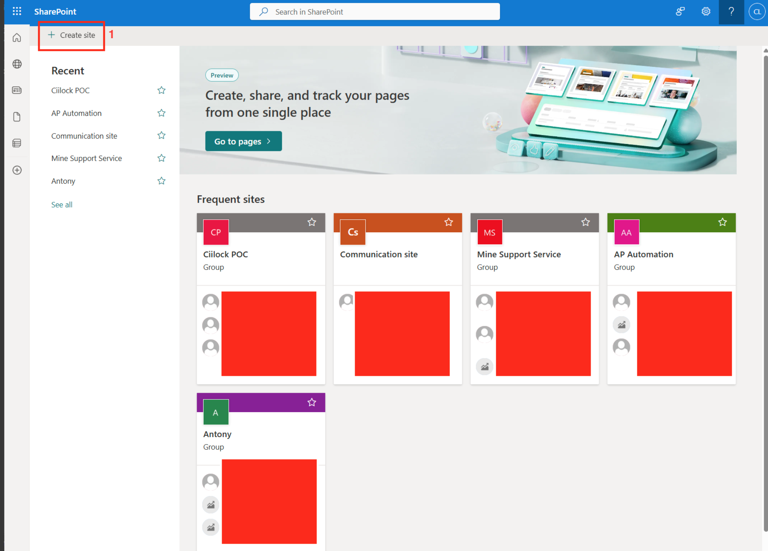Toggle star on Communication site card
This screenshot has width=768, height=551.
pyautogui.click(x=448, y=222)
